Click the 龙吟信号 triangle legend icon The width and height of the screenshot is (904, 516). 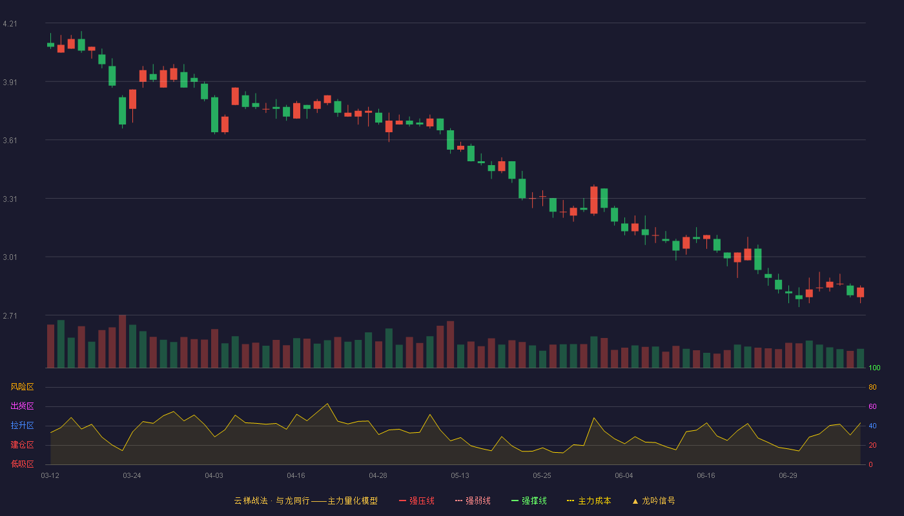coord(635,501)
